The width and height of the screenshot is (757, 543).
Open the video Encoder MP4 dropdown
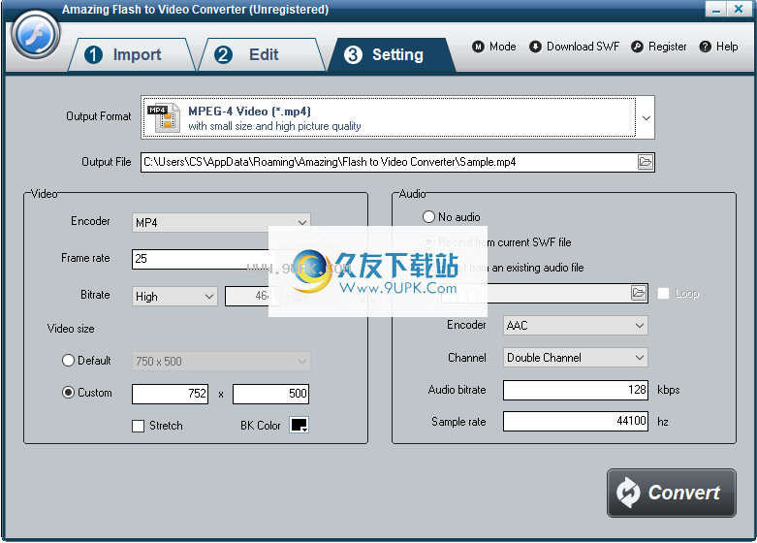[x=221, y=223]
